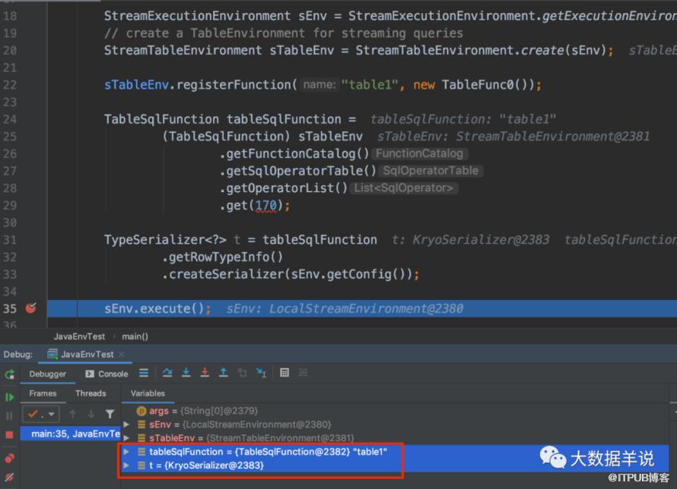Click the layout icon next to the Console tab
This screenshot has width=677, height=489.
[144, 373]
